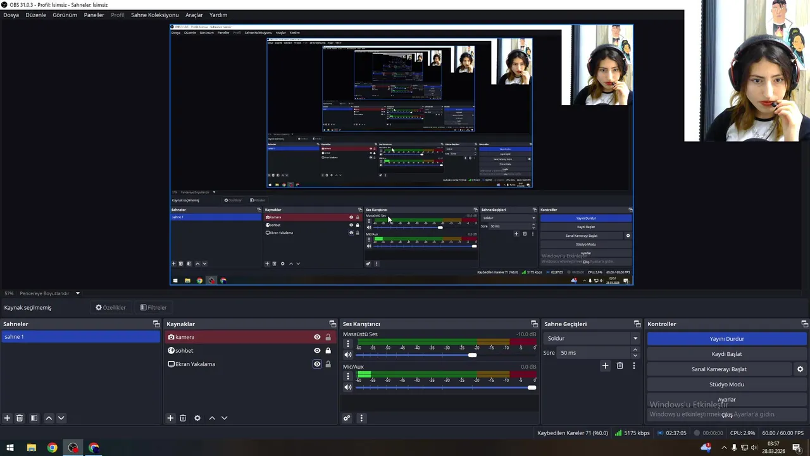The image size is (810, 456).
Task: Open advanced audio properties gear icon
Action: (x=347, y=418)
